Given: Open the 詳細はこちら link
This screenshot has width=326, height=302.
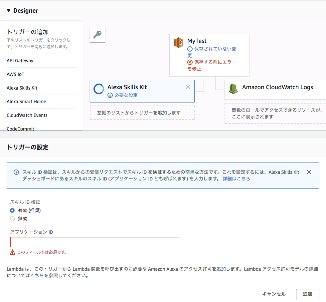Looking at the screenshot, I should pyautogui.click(x=237, y=178).
